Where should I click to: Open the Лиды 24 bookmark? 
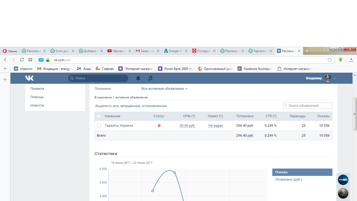tap(84, 69)
